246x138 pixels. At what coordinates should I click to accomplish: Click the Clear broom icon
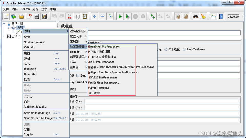[x=178, y=16]
